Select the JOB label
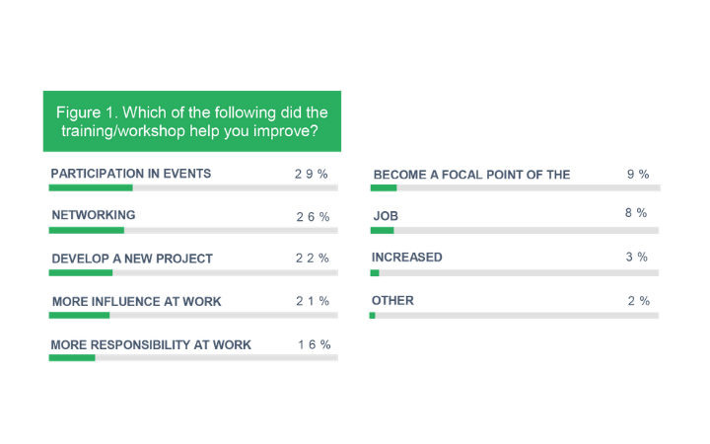710x444 pixels. (385, 214)
